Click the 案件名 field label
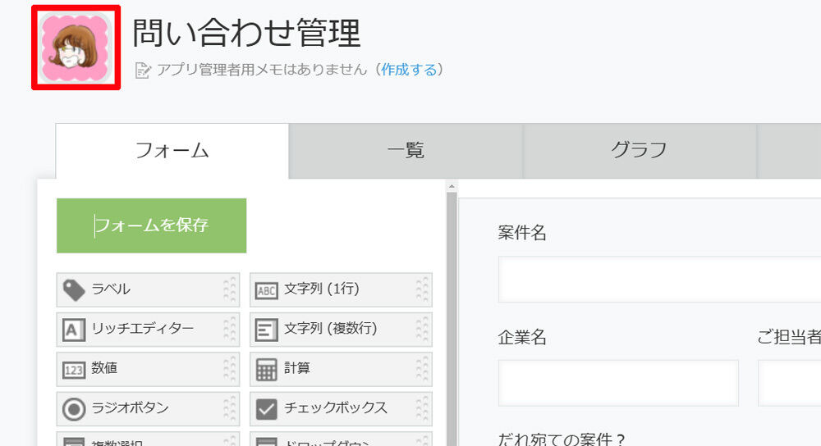This screenshot has height=446, width=821. point(522,233)
